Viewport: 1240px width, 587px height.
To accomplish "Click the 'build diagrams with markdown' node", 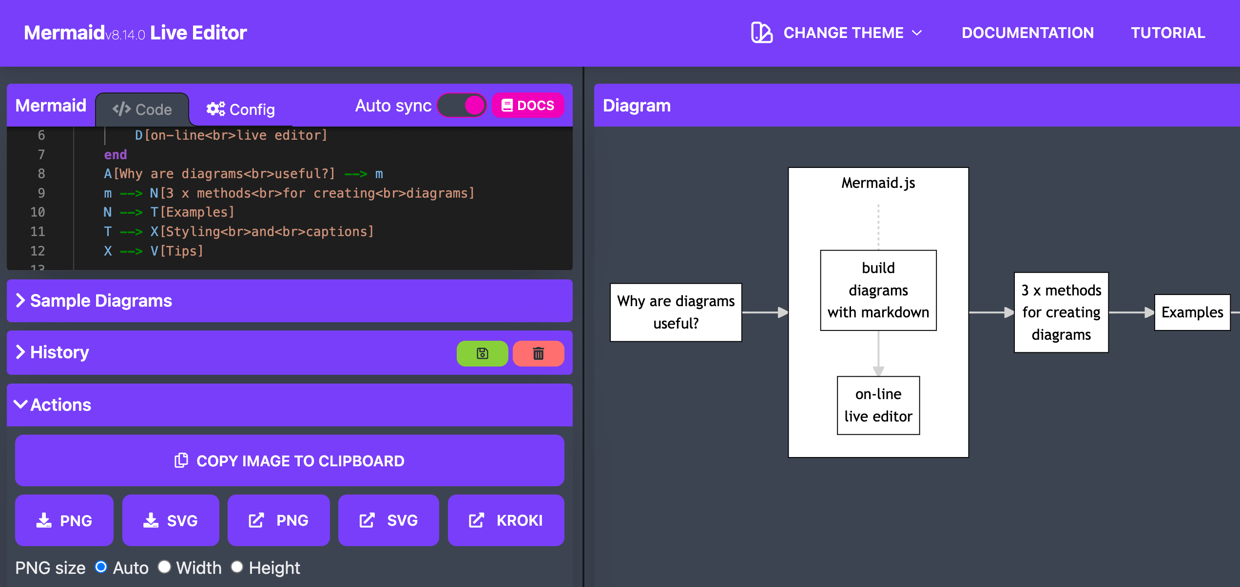I will (x=878, y=290).
